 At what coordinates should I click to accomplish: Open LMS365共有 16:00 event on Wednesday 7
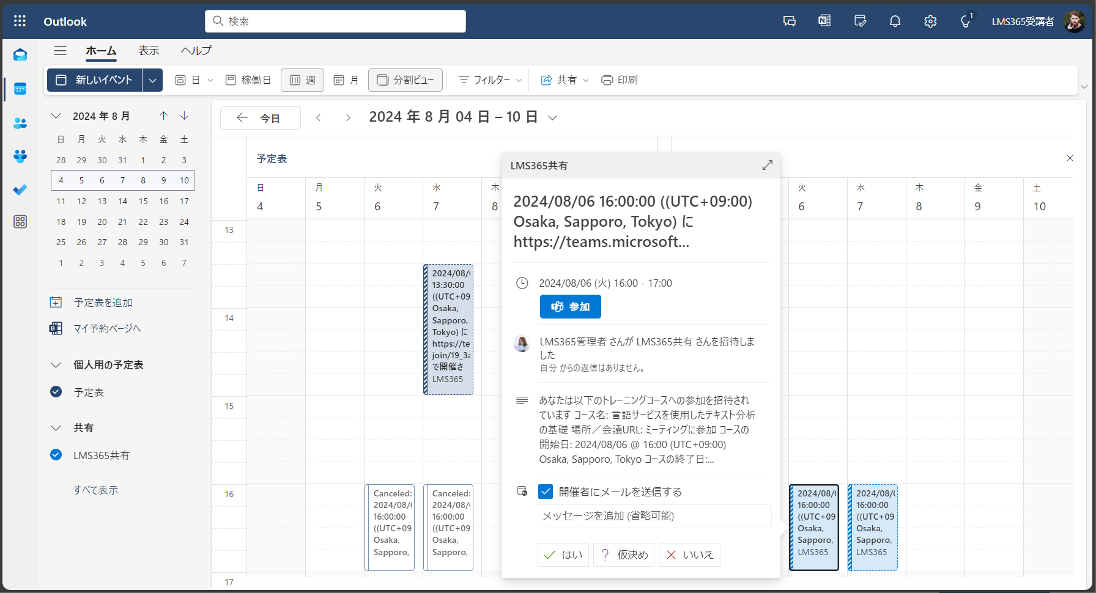tap(873, 528)
